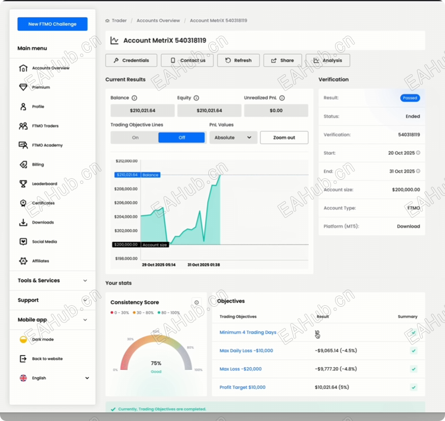The height and width of the screenshot is (421, 445).
Task: Click the Affiliates icon
Action: coord(23,261)
